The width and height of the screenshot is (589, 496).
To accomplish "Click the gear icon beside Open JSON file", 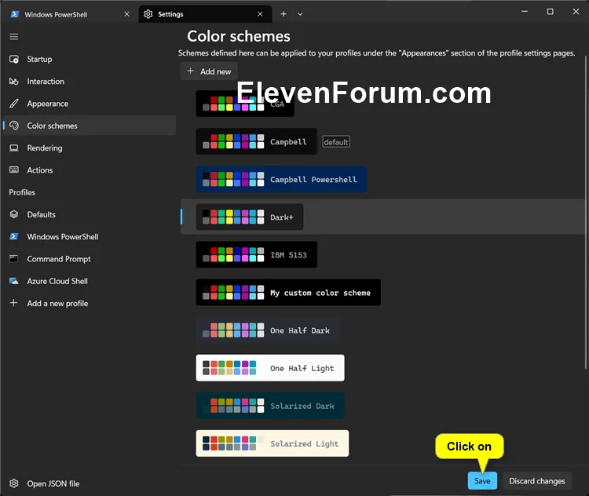I will point(14,483).
